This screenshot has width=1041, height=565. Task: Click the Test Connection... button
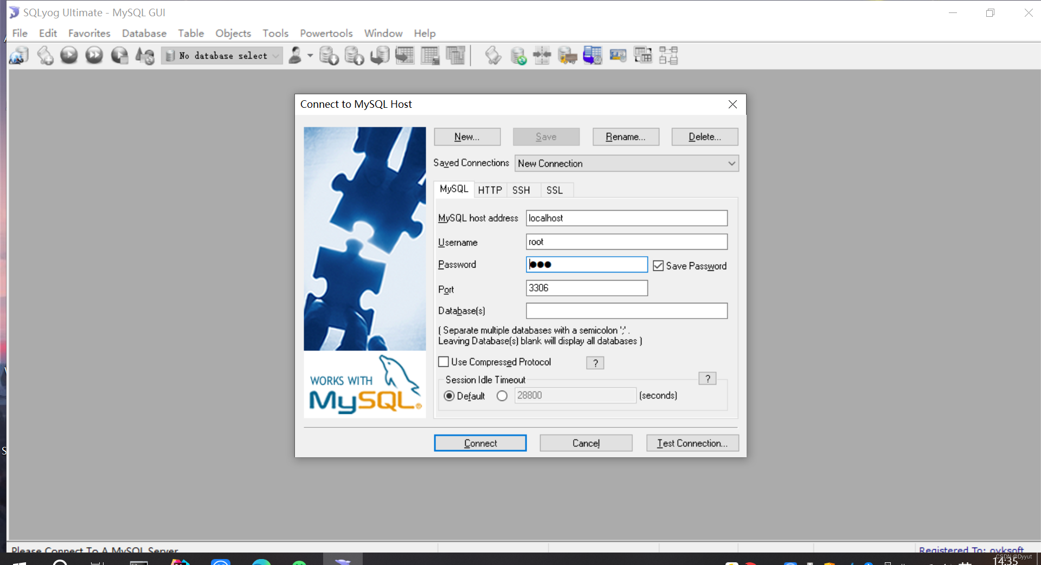point(692,443)
